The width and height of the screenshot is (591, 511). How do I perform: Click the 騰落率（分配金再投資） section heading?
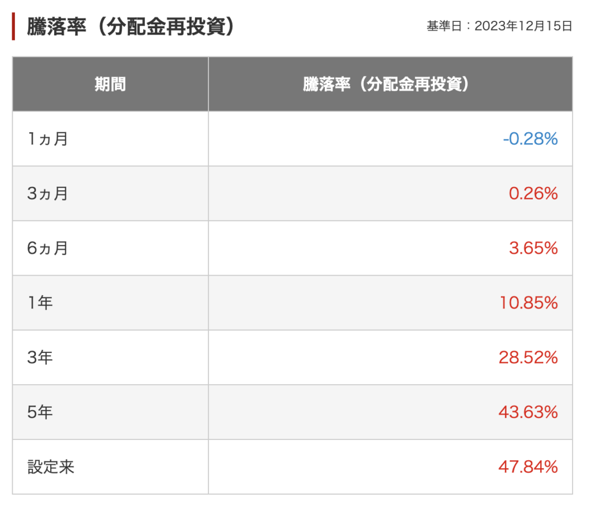131,27
